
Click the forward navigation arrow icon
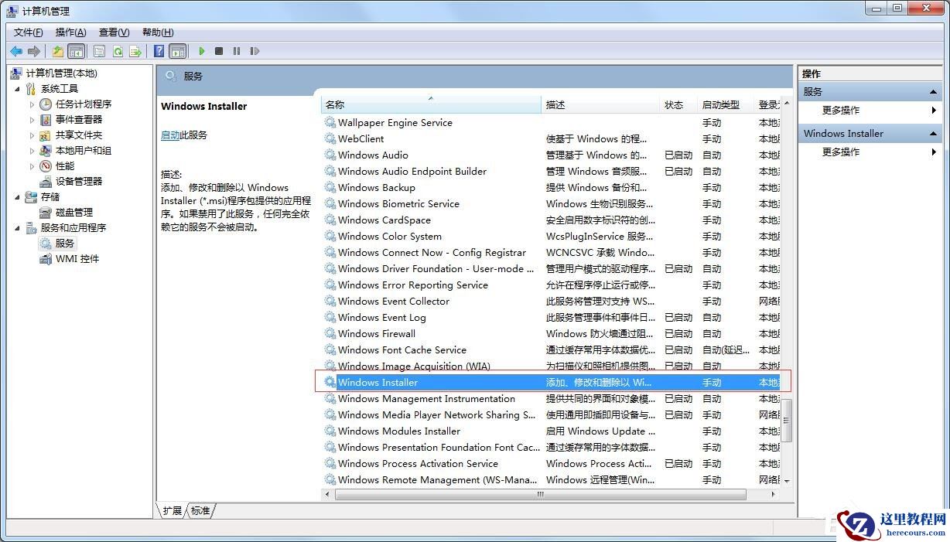(x=34, y=51)
